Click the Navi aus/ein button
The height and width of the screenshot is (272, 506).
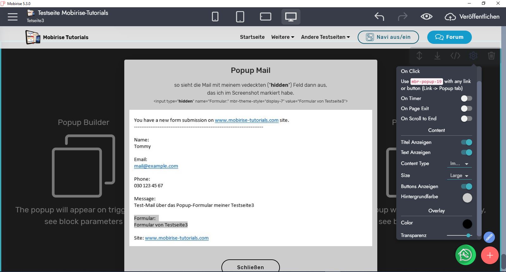[388, 37]
